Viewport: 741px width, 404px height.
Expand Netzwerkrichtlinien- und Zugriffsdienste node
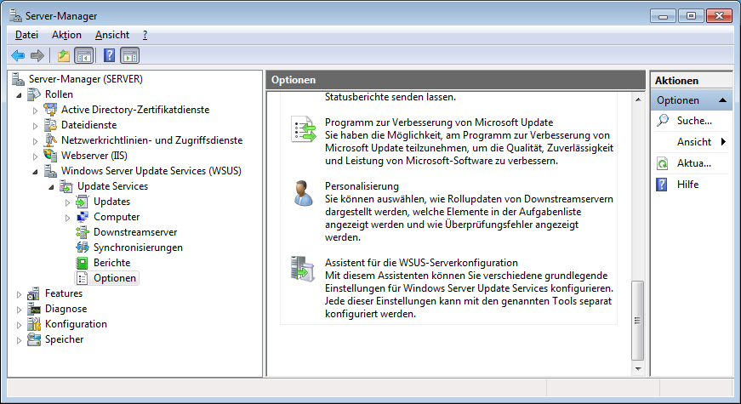coord(35,141)
